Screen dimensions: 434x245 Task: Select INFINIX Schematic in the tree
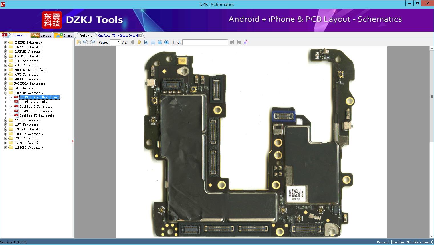point(29,134)
